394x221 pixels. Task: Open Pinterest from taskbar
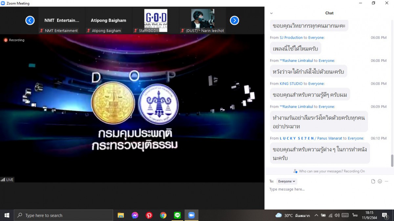[x=149, y=215]
